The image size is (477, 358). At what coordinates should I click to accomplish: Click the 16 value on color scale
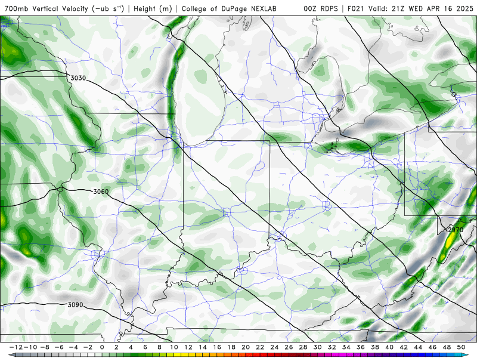217,347
